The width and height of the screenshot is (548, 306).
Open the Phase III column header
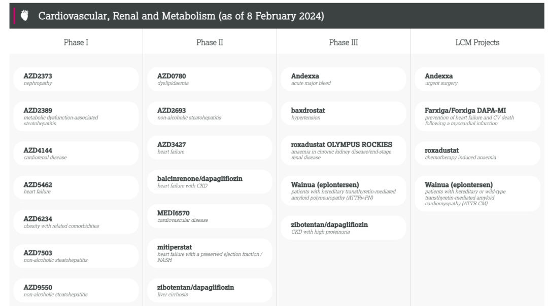pos(344,42)
